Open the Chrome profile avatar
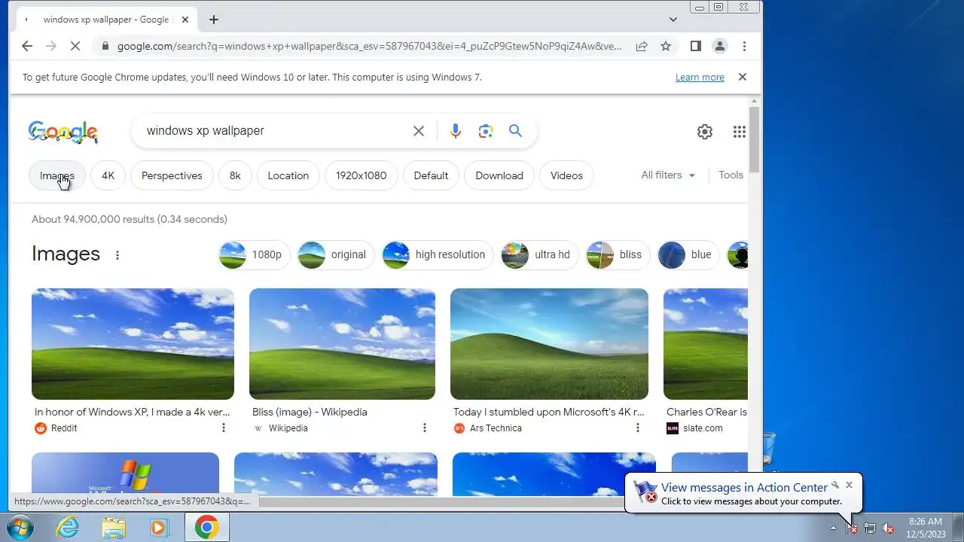The height and width of the screenshot is (542, 964). pyautogui.click(x=720, y=46)
